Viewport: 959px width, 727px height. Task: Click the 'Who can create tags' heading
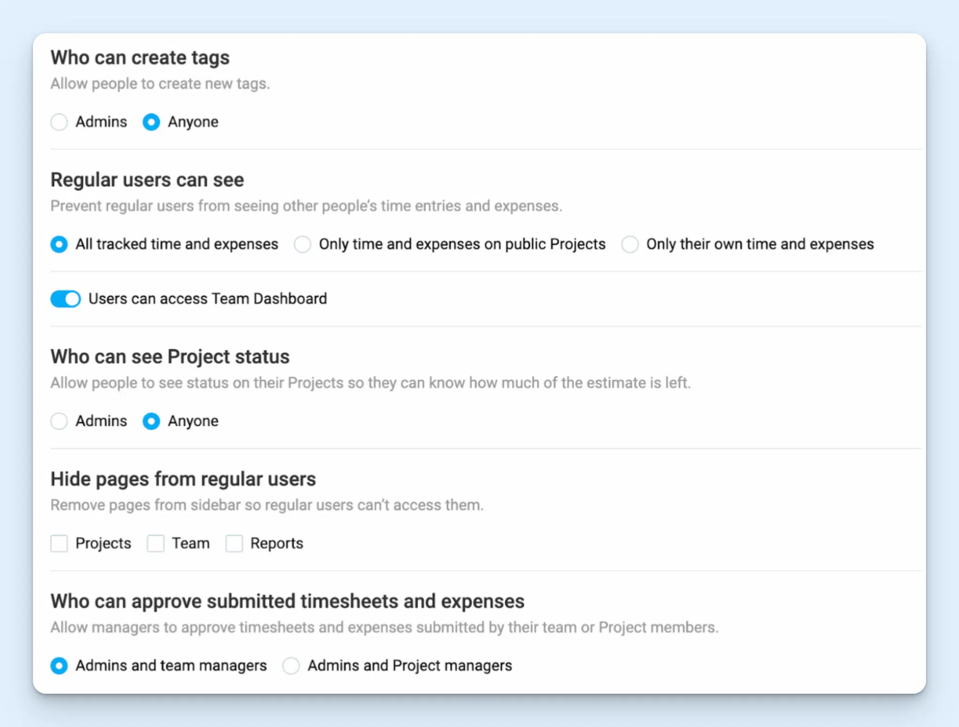(x=140, y=57)
